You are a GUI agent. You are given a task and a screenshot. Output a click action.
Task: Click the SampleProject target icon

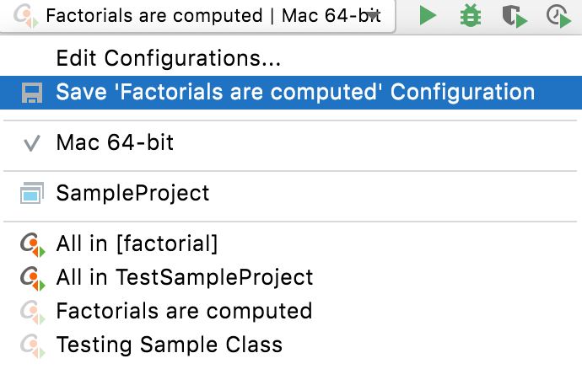point(31,194)
